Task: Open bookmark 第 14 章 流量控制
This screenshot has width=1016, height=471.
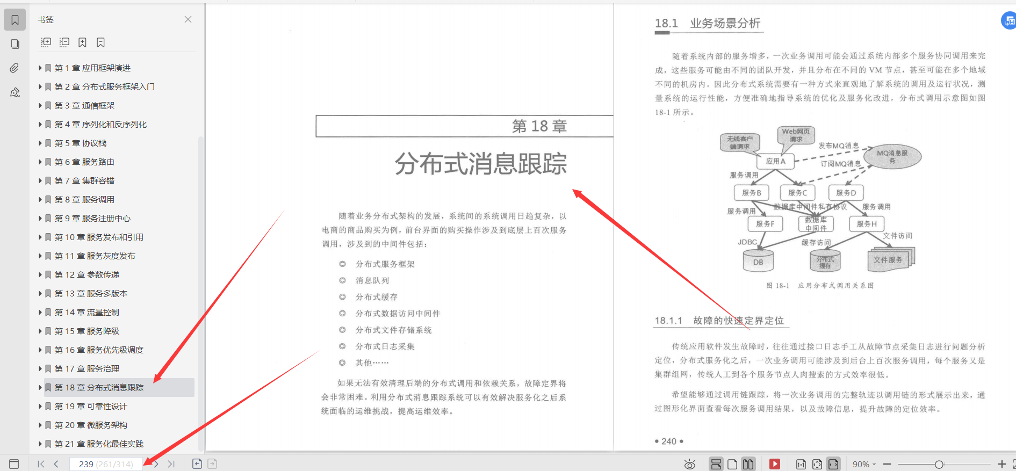Action: coord(87,313)
